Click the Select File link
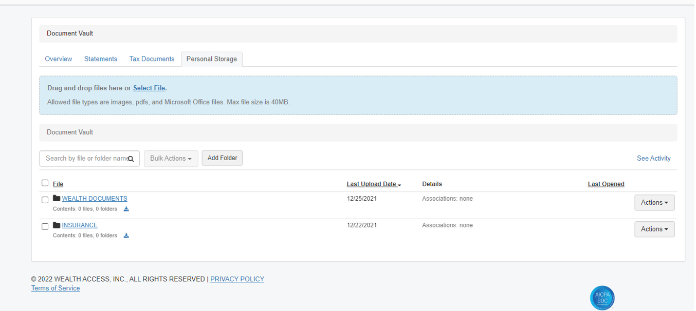The height and width of the screenshot is (311, 696). tap(149, 88)
